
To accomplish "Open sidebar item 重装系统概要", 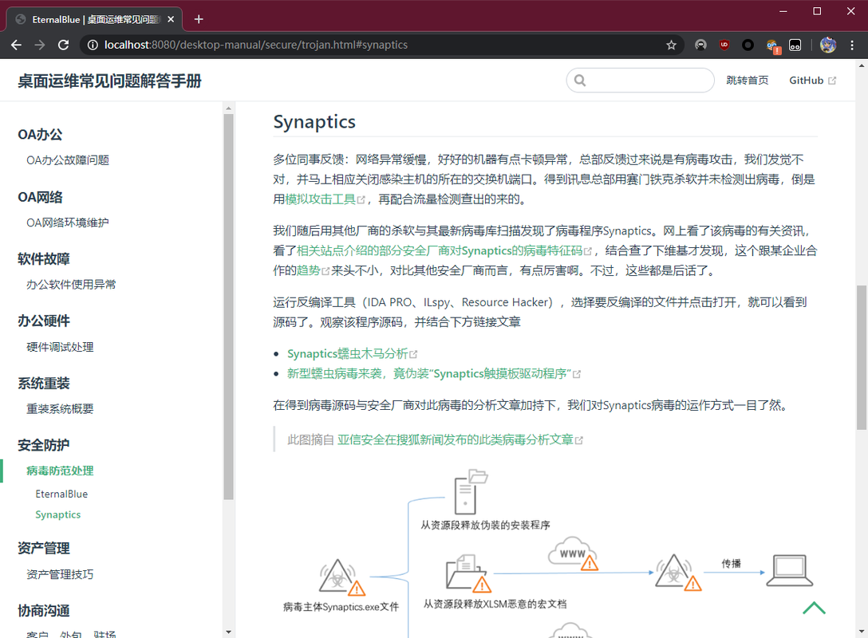I will 60,409.
